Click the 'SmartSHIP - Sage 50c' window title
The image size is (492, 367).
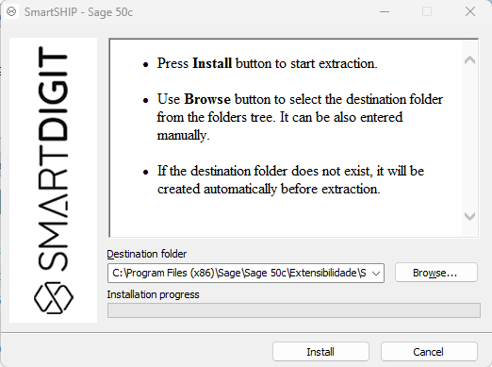tap(78, 12)
